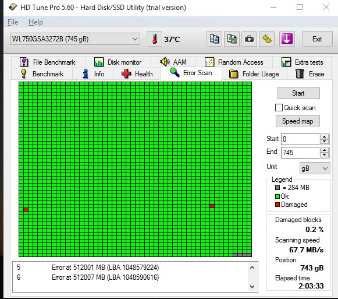Click the Speed map button
Viewport: 338px width, 299px height.
click(x=298, y=121)
